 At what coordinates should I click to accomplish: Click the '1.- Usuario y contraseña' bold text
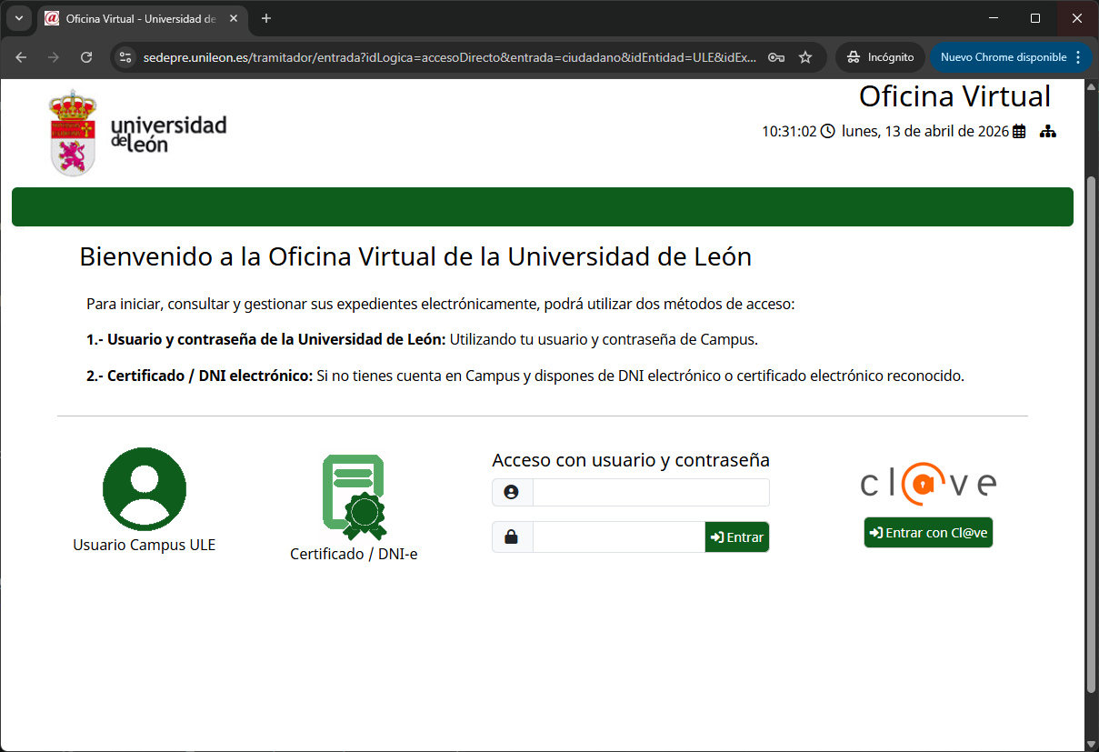266,339
